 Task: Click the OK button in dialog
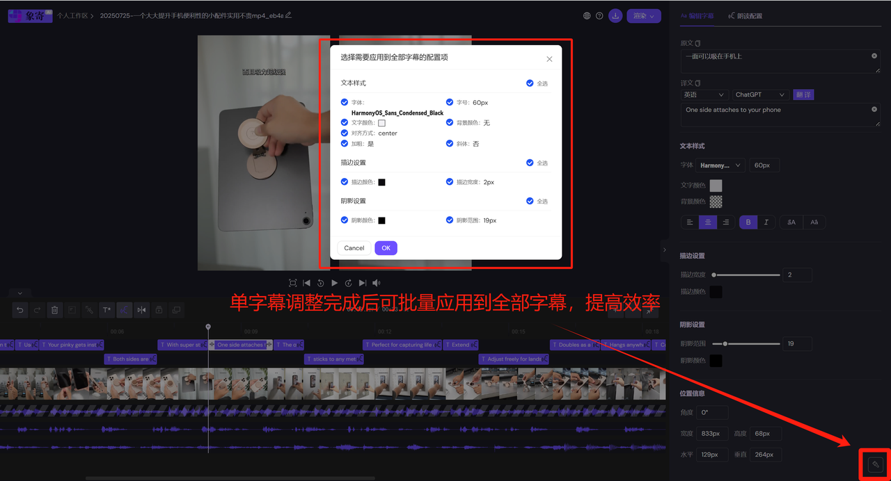[386, 247]
